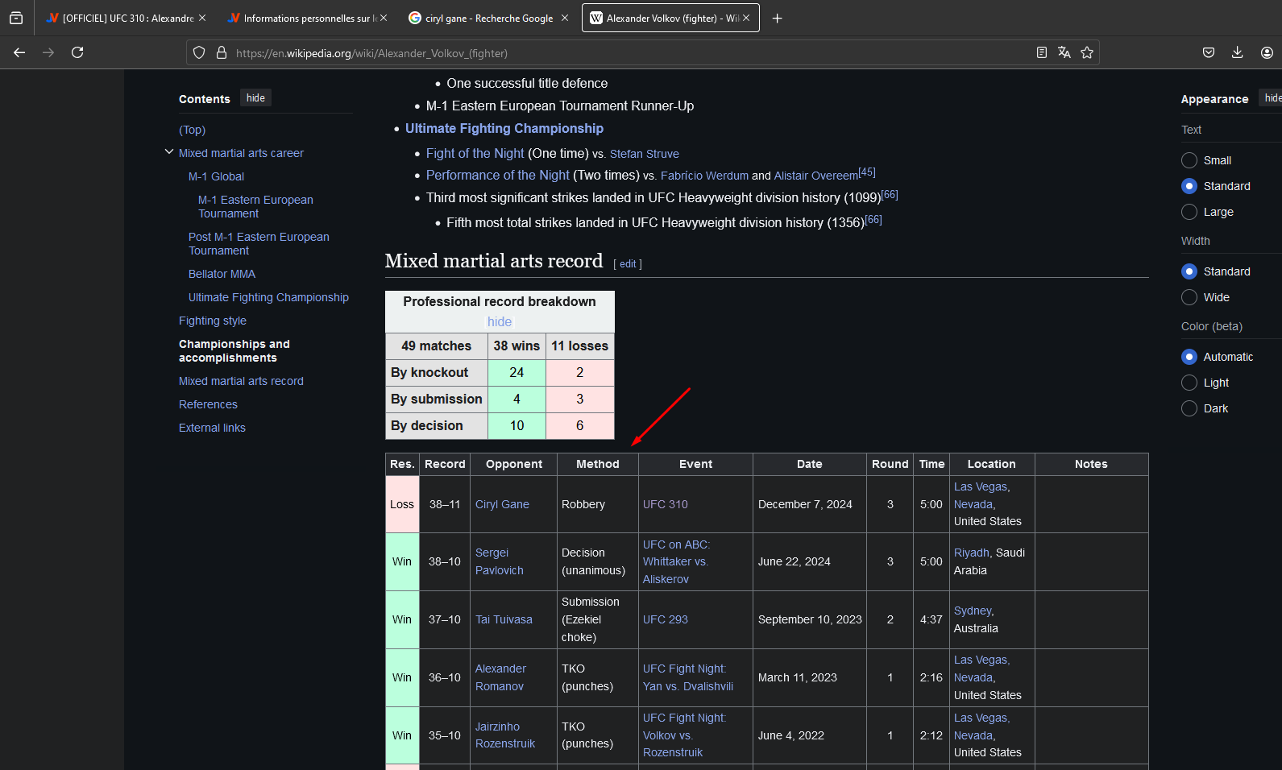Screen dimensions: 1282x770
Task: Select Light color mode
Action: (1189, 383)
